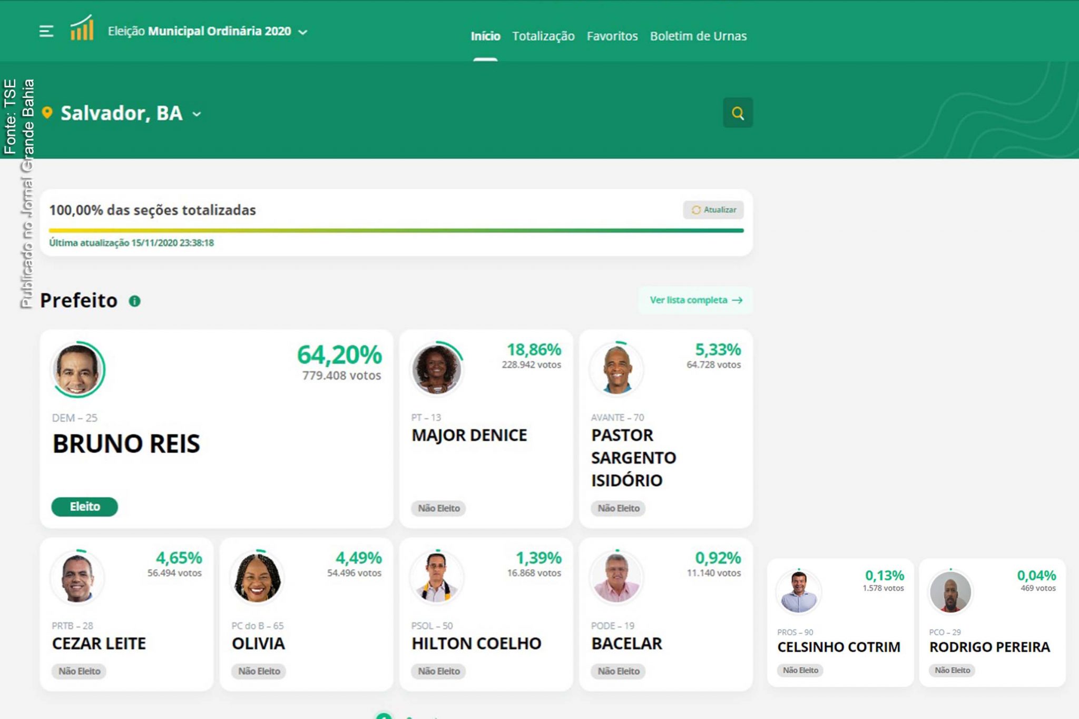Select Bacelar candidate photo

[x=616, y=577]
